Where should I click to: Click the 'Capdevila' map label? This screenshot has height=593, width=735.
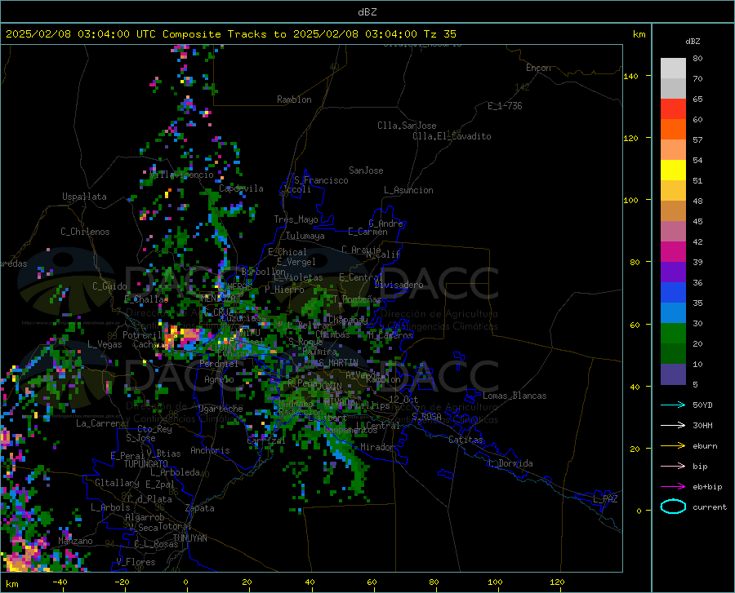pyautogui.click(x=241, y=188)
